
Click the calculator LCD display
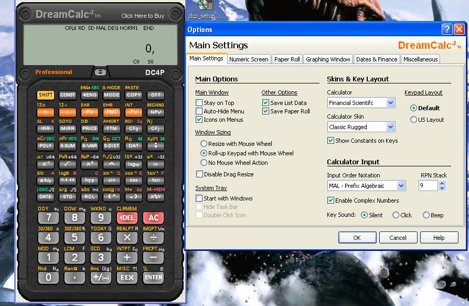(100, 45)
